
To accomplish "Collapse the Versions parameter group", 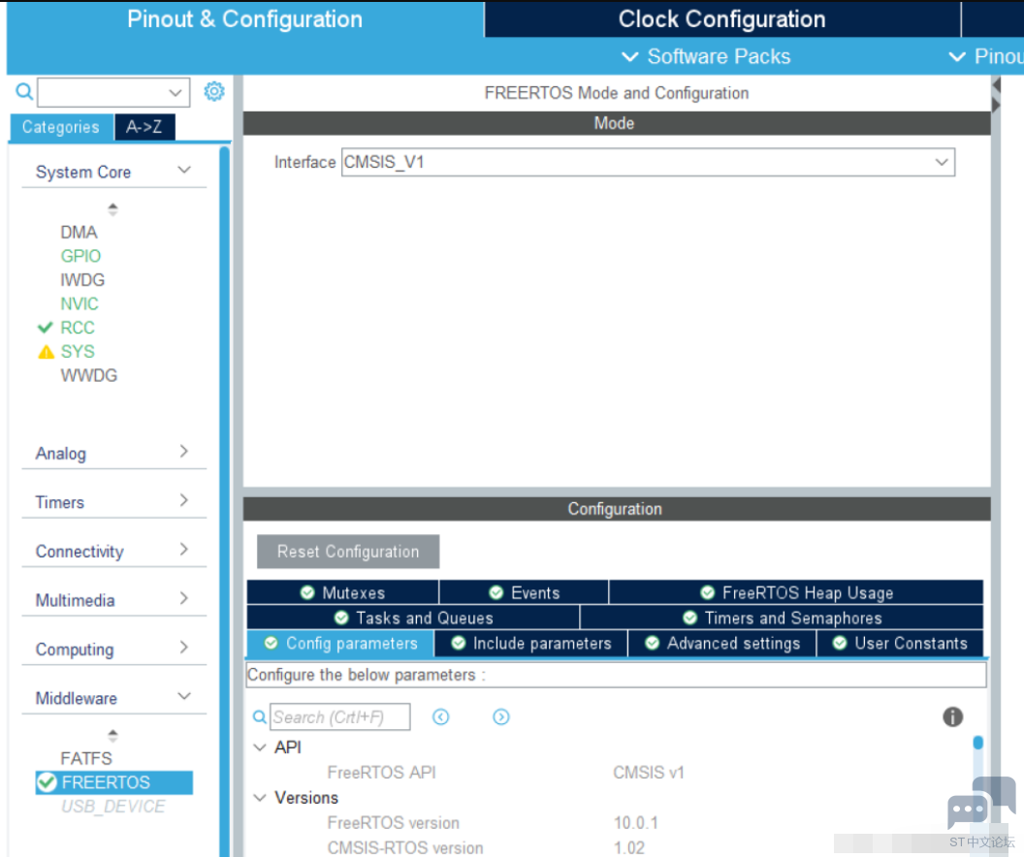I will tap(260, 798).
